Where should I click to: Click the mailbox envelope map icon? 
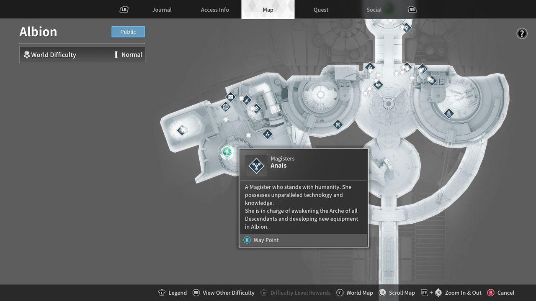[230, 97]
